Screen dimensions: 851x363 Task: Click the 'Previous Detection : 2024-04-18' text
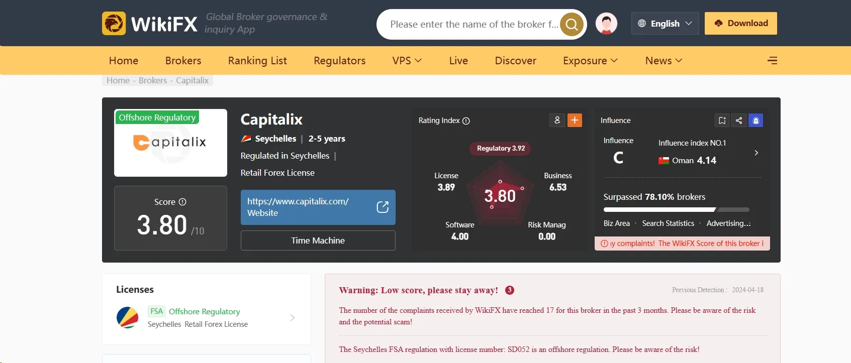pos(718,290)
